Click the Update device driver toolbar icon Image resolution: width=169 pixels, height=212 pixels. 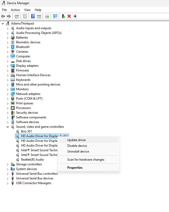[x=47, y=16]
